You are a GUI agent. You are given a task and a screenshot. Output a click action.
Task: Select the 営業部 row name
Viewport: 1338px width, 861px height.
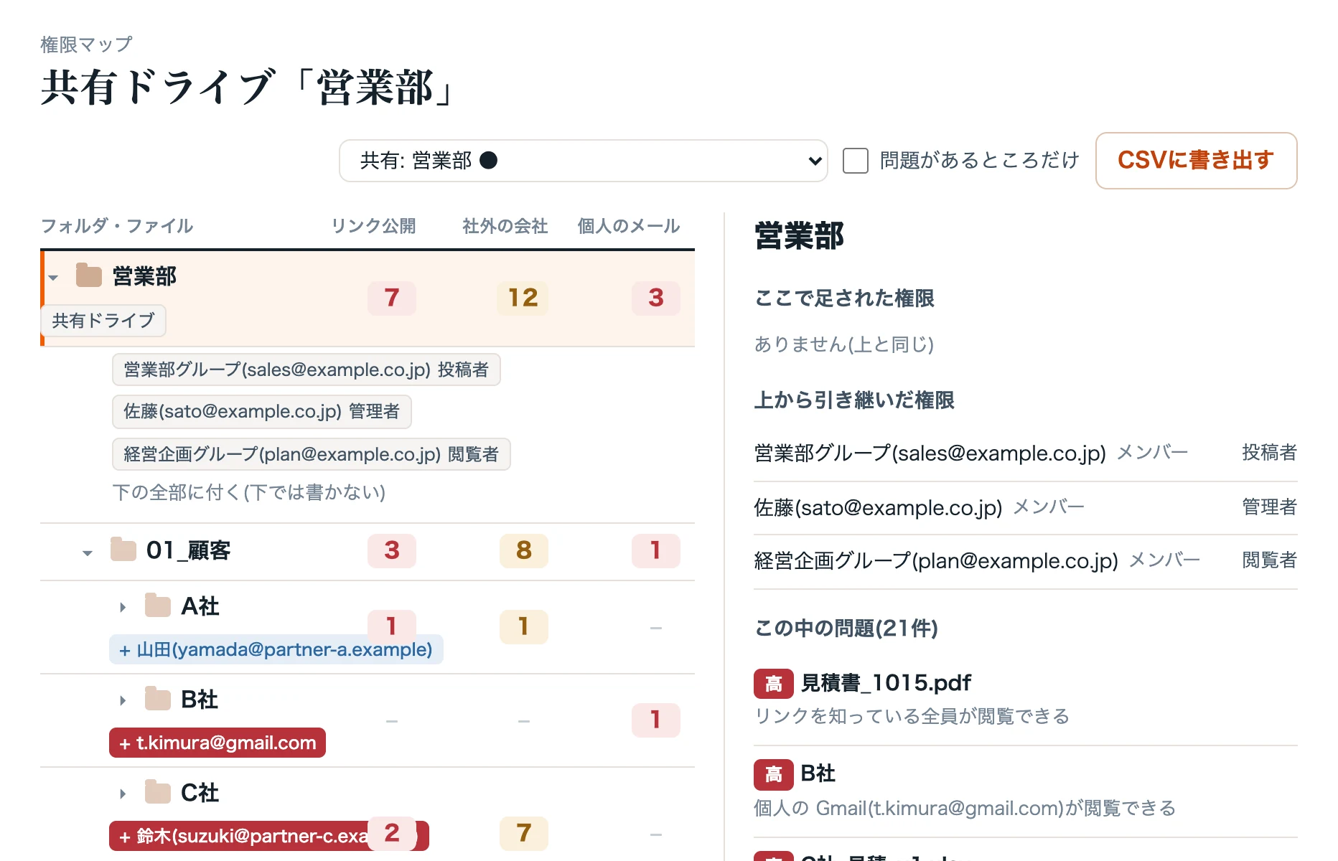144,276
